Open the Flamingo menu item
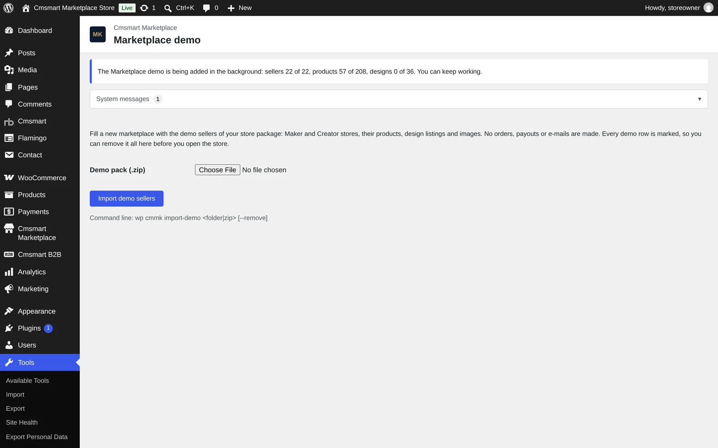This screenshot has height=448, width=718. (x=40, y=138)
